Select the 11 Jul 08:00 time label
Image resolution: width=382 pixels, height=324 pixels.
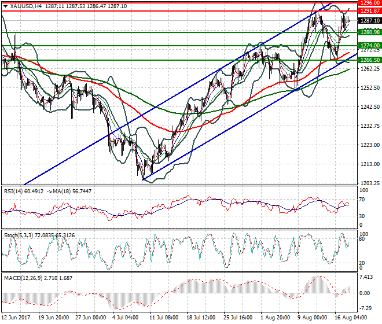164,318
